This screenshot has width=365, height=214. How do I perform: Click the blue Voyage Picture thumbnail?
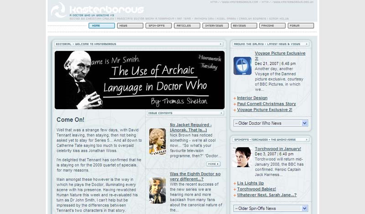[242, 66]
